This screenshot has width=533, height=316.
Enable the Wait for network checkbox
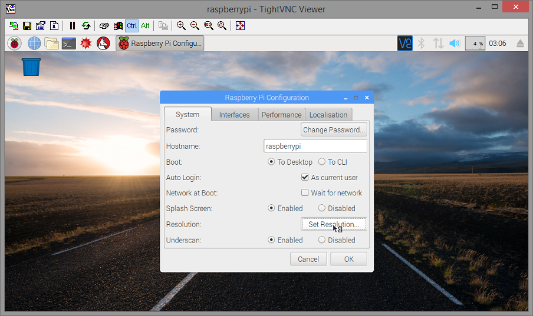point(305,192)
